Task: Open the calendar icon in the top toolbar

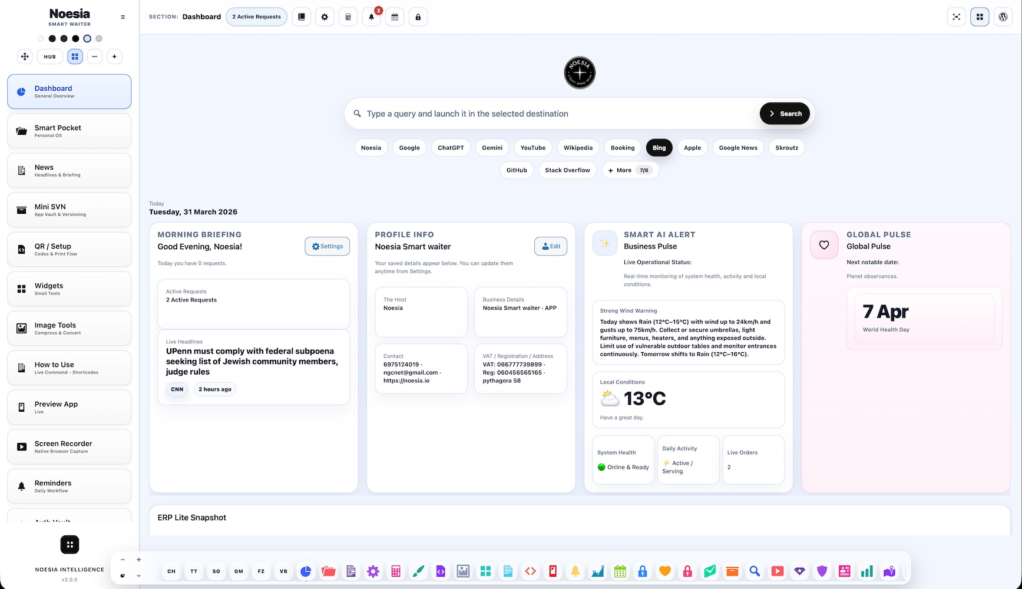Action: [x=395, y=17]
